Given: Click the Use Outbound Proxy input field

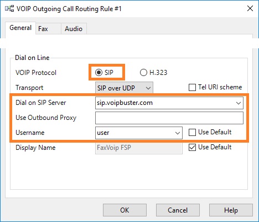Looking at the screenshot, I should 169,118.
